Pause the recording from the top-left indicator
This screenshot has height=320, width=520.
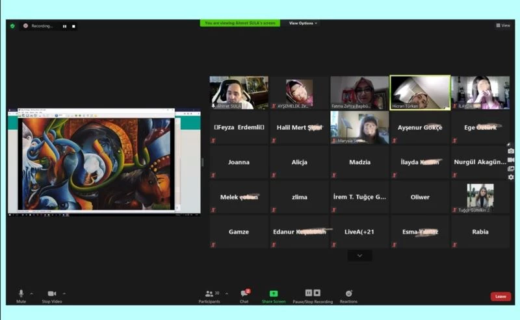[x=64, y=27]
